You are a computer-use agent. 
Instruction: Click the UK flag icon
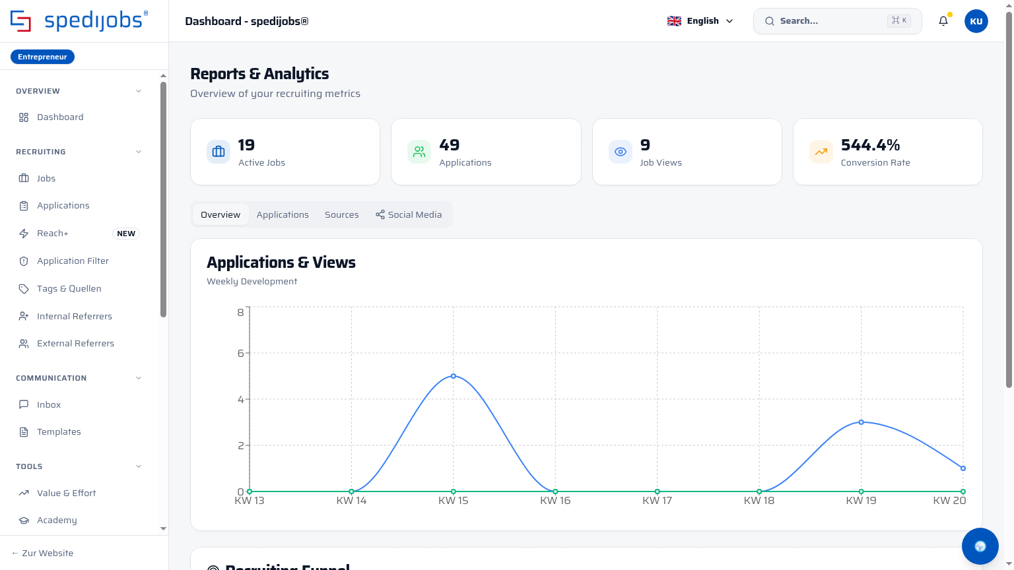(674, 21)
